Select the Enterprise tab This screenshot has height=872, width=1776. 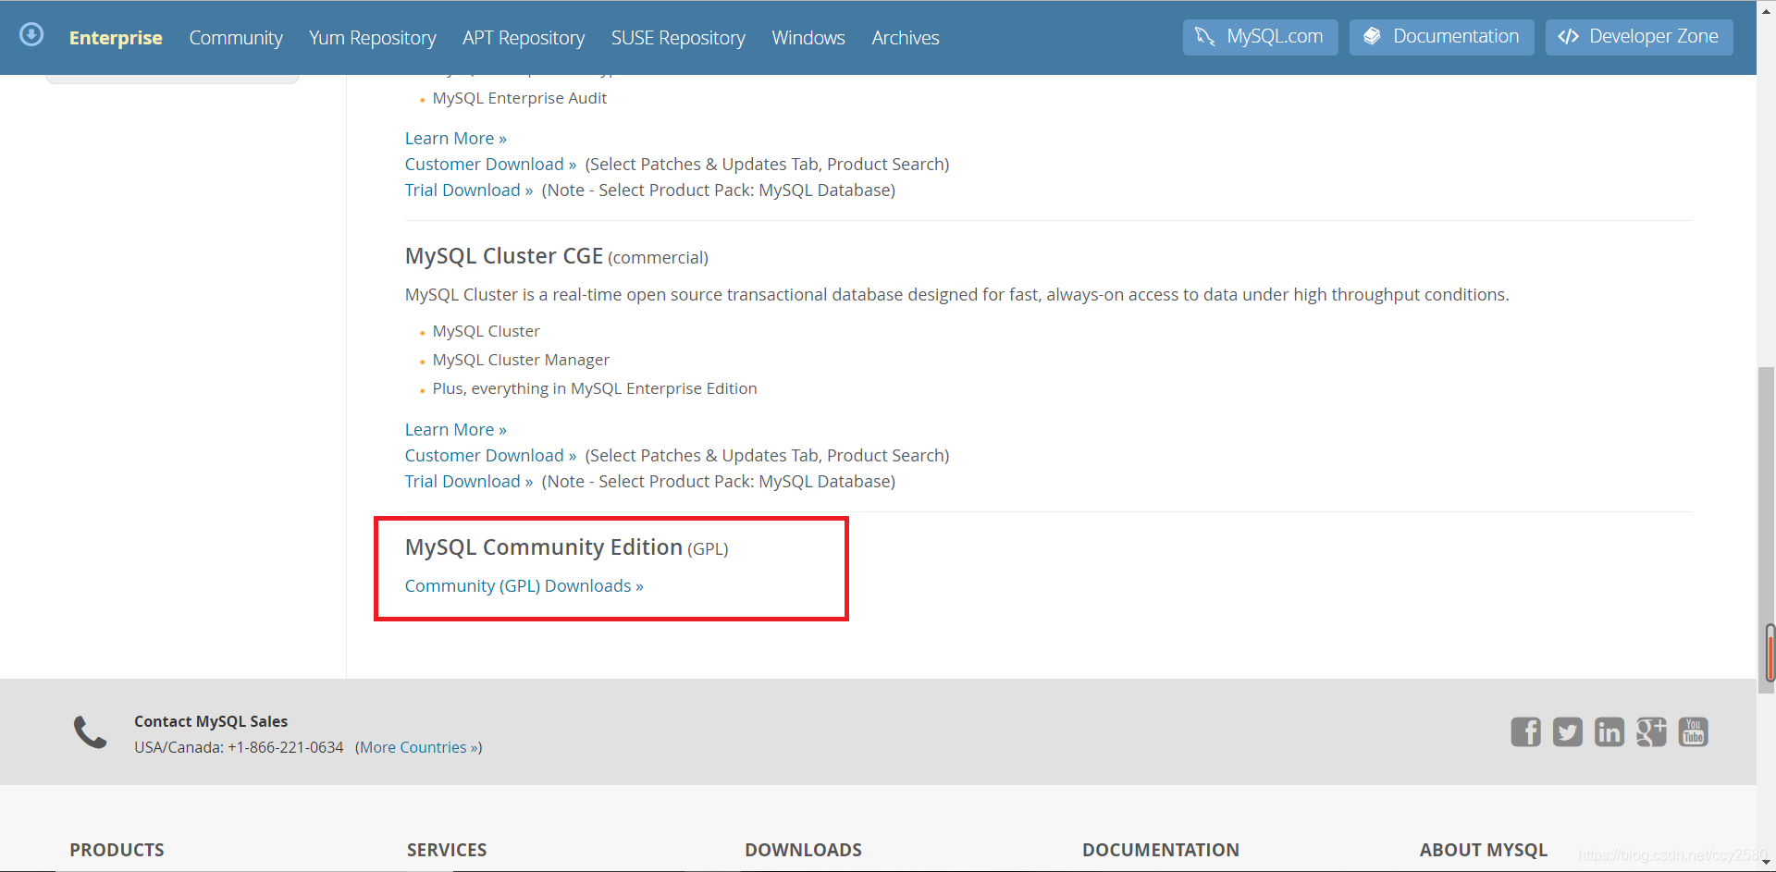coord(116,38)
